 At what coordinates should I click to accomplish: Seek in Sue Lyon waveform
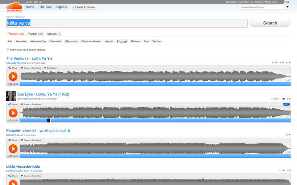[155, 113]
